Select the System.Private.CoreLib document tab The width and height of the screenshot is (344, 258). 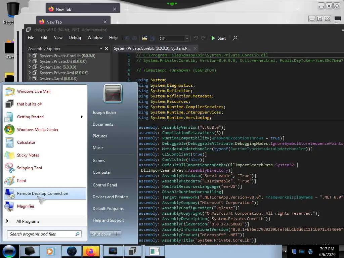(152, 48)
